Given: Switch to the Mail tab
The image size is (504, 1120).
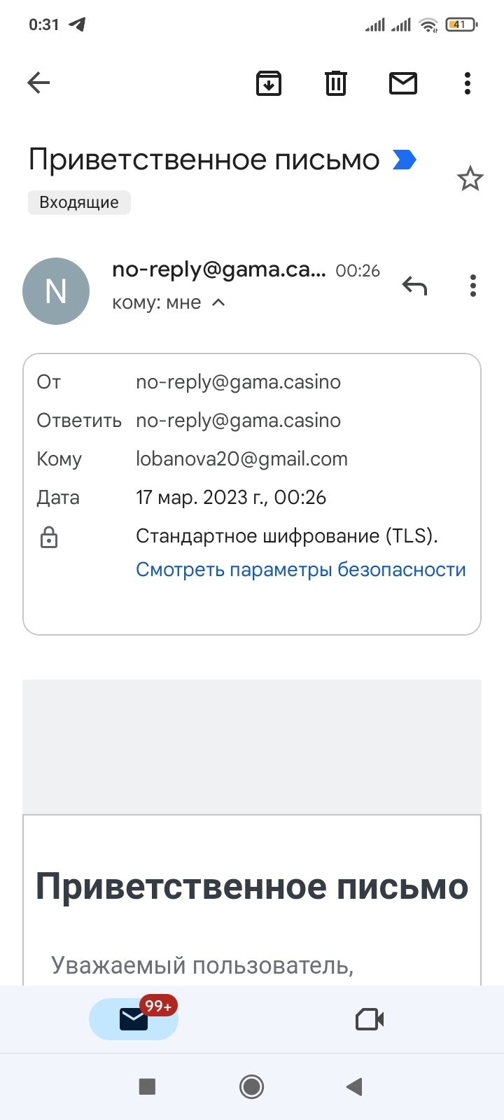Looking at the screenshot, I should [134, 1019].
